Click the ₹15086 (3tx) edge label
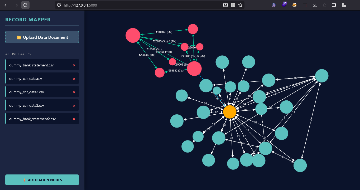 [x=154, y=49]
